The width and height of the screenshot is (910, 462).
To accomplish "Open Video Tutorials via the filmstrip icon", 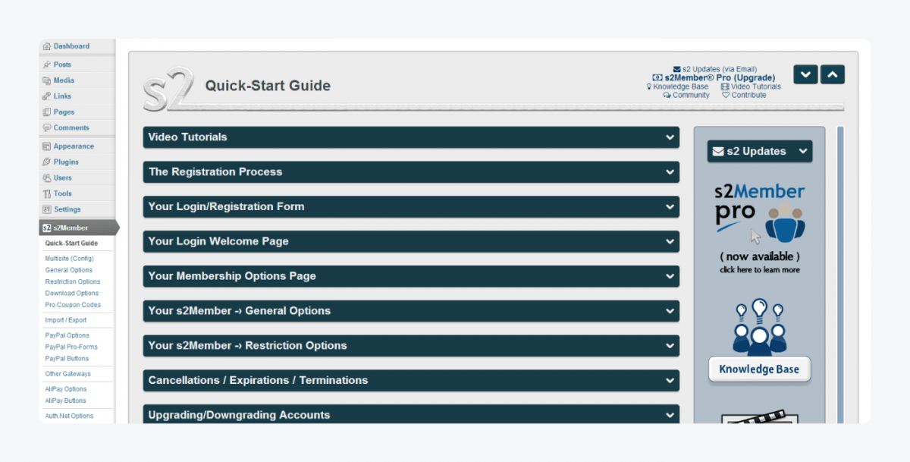I will 726,86.
